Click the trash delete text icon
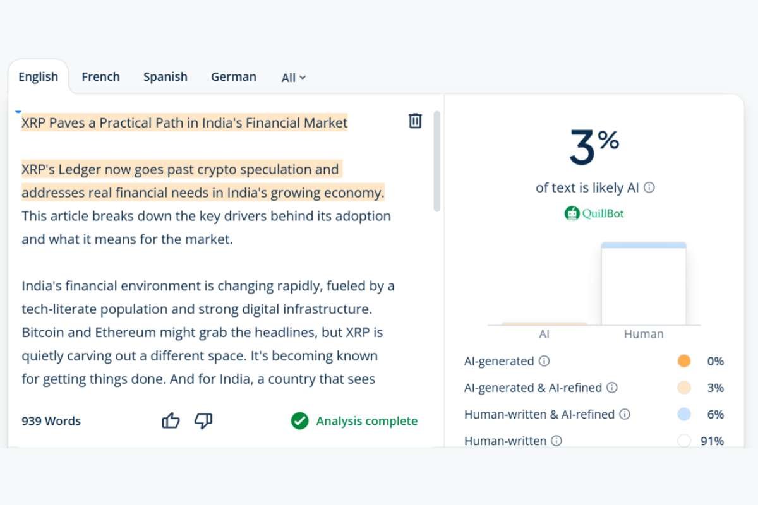This screenshot has width=758, height=505. pos(415,121)
